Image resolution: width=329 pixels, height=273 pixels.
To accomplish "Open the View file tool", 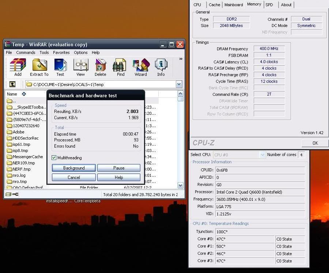I will (80, 67).
